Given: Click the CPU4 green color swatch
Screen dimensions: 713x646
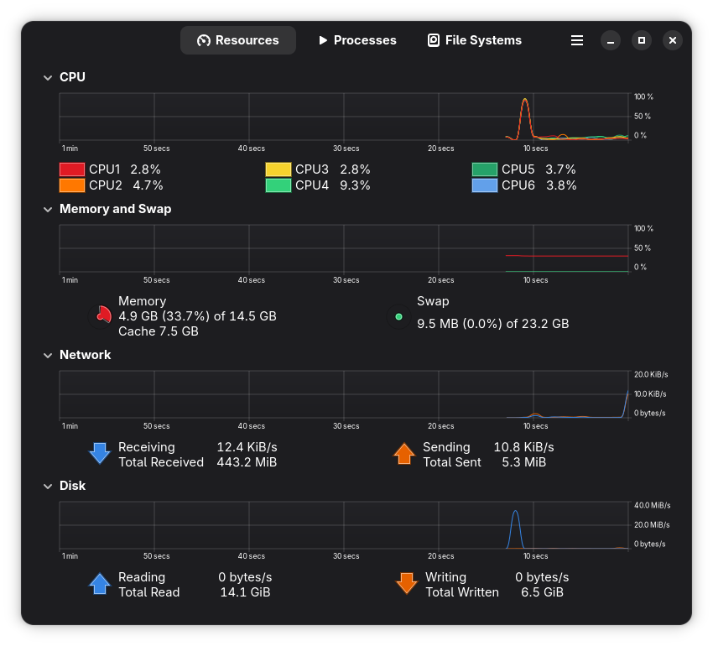Looking at the screenshot, I should coord(278,185).
